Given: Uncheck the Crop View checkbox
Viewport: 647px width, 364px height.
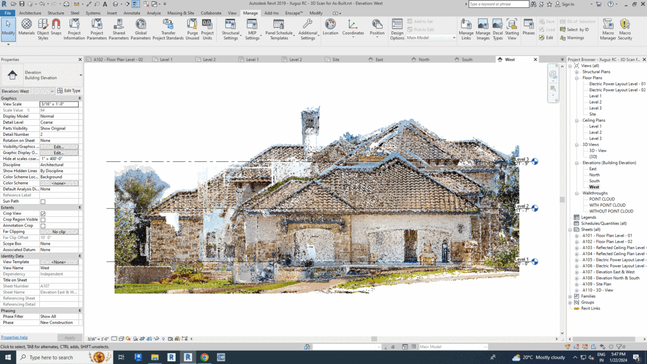Looking at the screenshot, I should (43, 214).
